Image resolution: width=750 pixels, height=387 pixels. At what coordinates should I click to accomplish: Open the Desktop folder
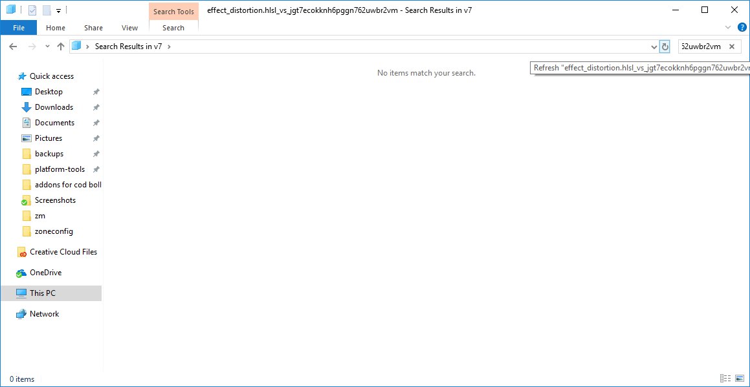[49, 91]
